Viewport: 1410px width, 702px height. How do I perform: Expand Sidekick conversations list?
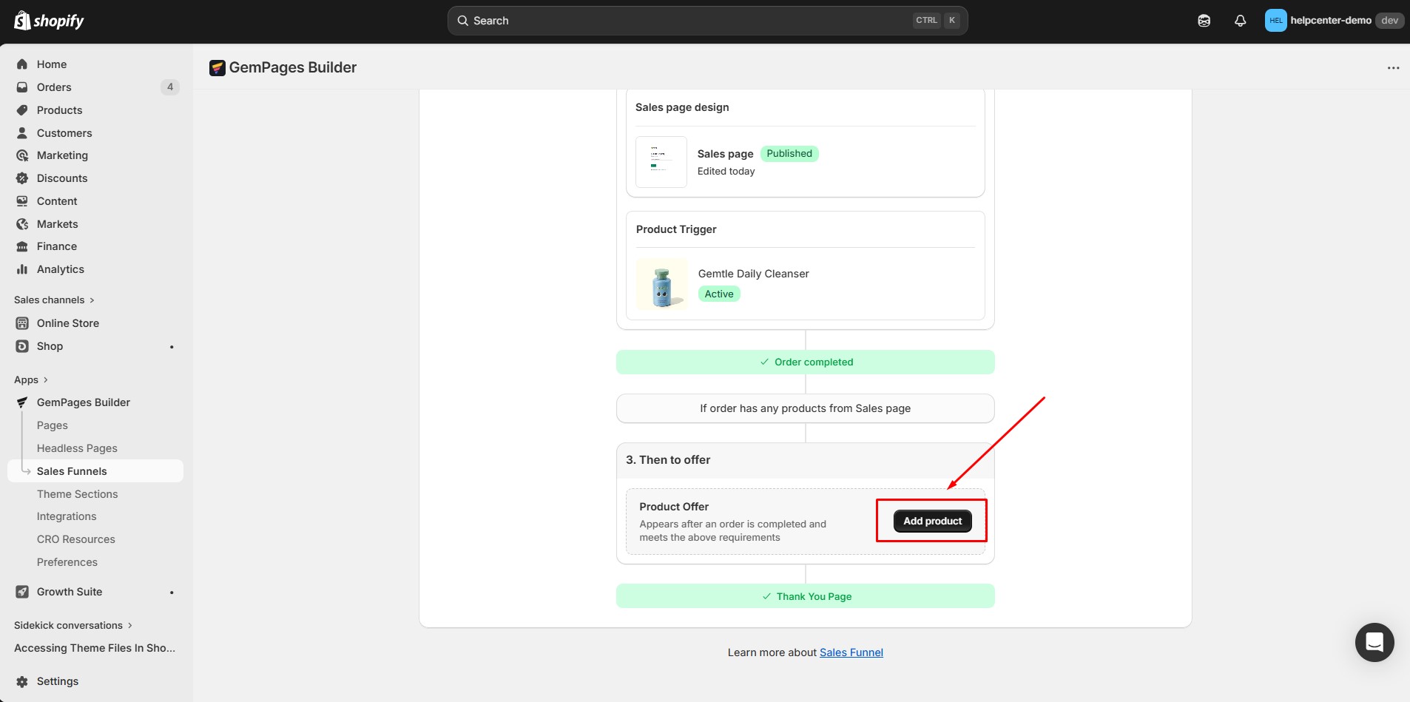(72, 625)
